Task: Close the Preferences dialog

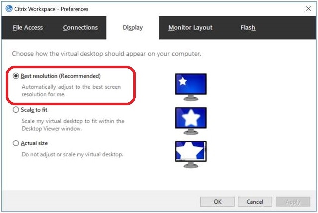Action: point(308,9)
